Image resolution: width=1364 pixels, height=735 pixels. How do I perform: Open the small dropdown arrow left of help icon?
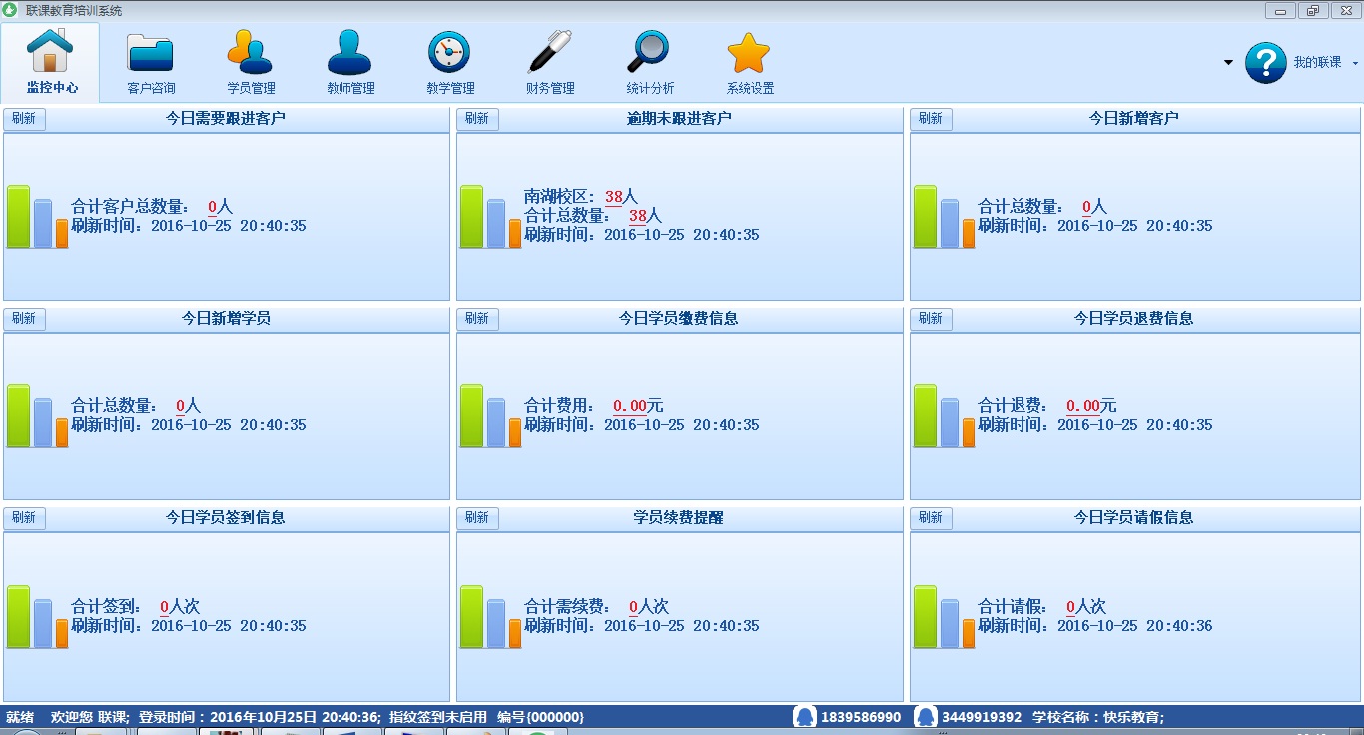(1226, 62)
